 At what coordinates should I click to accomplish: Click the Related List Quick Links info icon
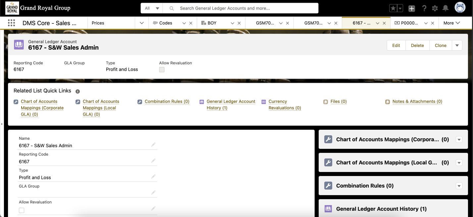click(78, 91)
